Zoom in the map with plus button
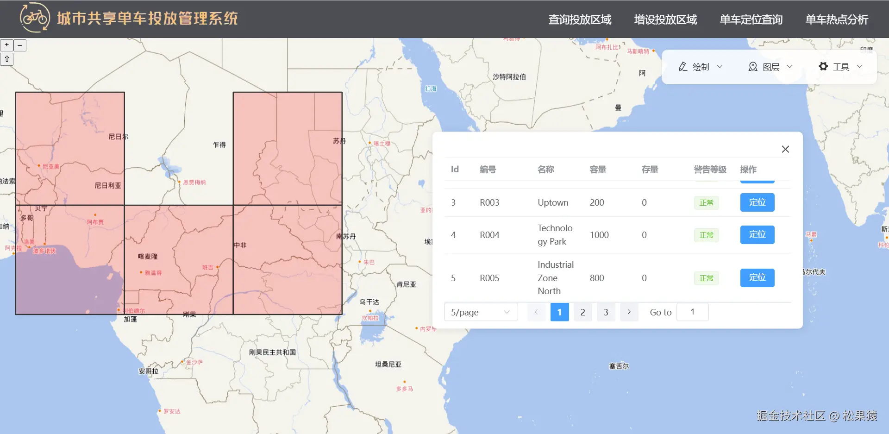 click(x=7, y=45)
